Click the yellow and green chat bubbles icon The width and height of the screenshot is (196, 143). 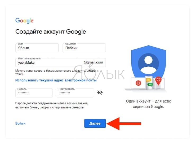tap(149, 82)
